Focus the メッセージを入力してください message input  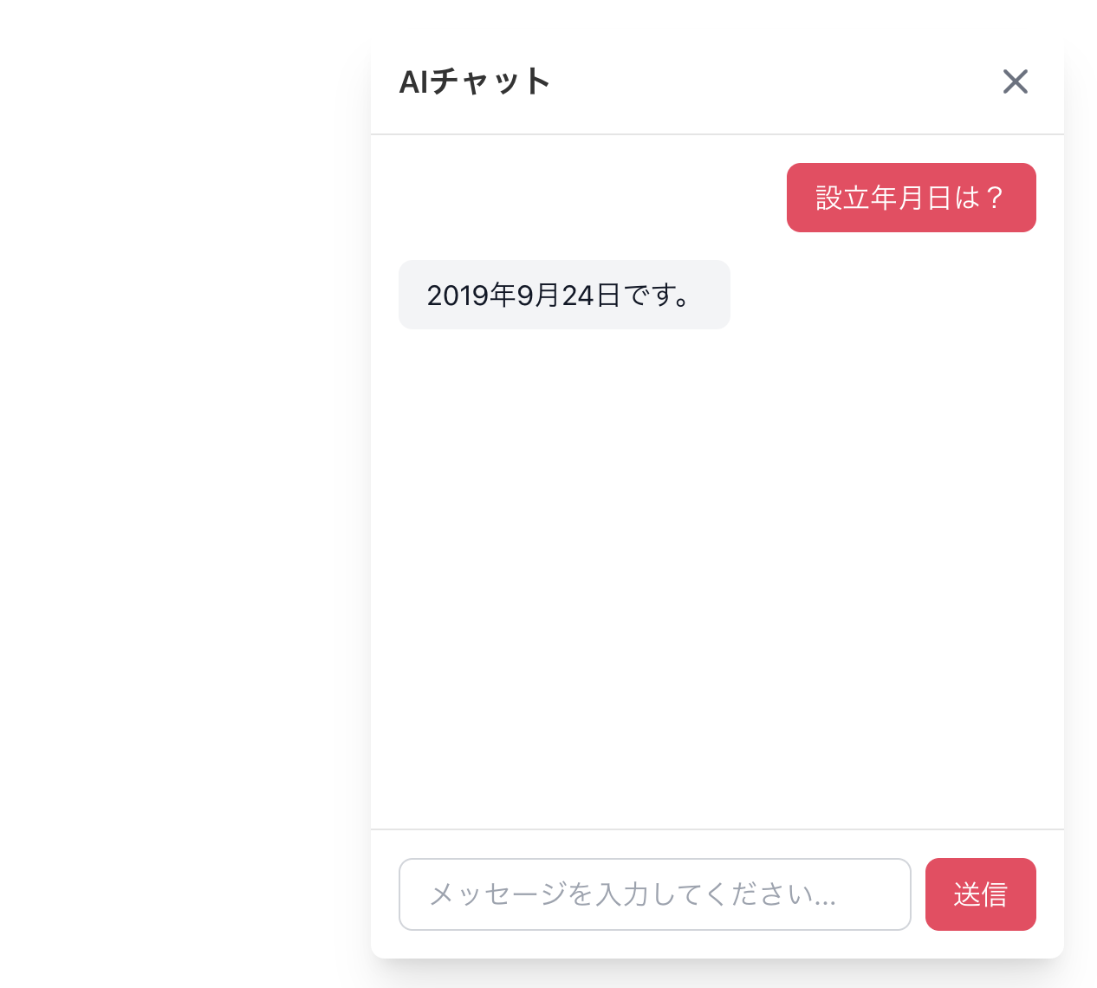point(654,894)
